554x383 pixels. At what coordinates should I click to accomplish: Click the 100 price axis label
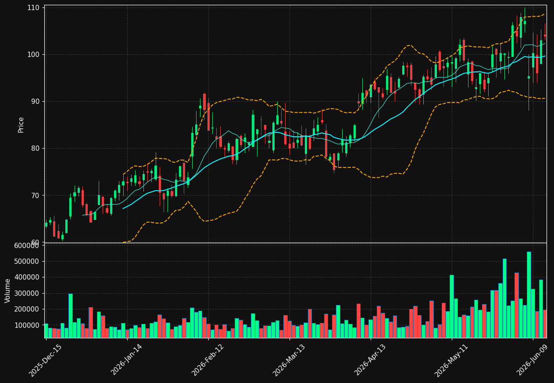coord(34,55)
